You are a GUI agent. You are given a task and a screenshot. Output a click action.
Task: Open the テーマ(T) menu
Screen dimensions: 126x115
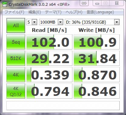coord(53,12)
